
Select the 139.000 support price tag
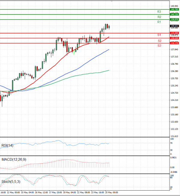(174, 33)
